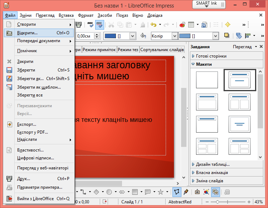Expand the Власна анімація section
Image resolution: width=268 pixels, height=208 pixels.
(x=212, y=173)
